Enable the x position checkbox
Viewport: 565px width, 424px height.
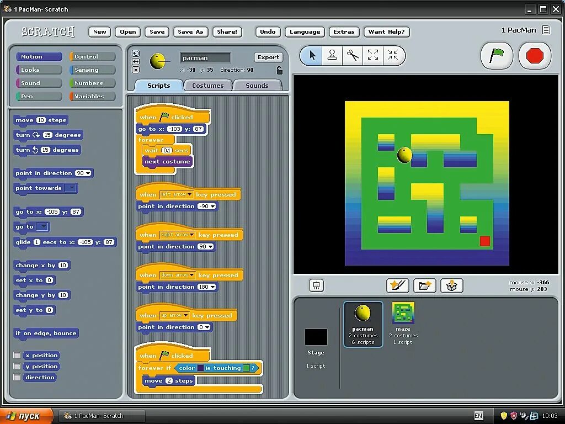(17, 355)
